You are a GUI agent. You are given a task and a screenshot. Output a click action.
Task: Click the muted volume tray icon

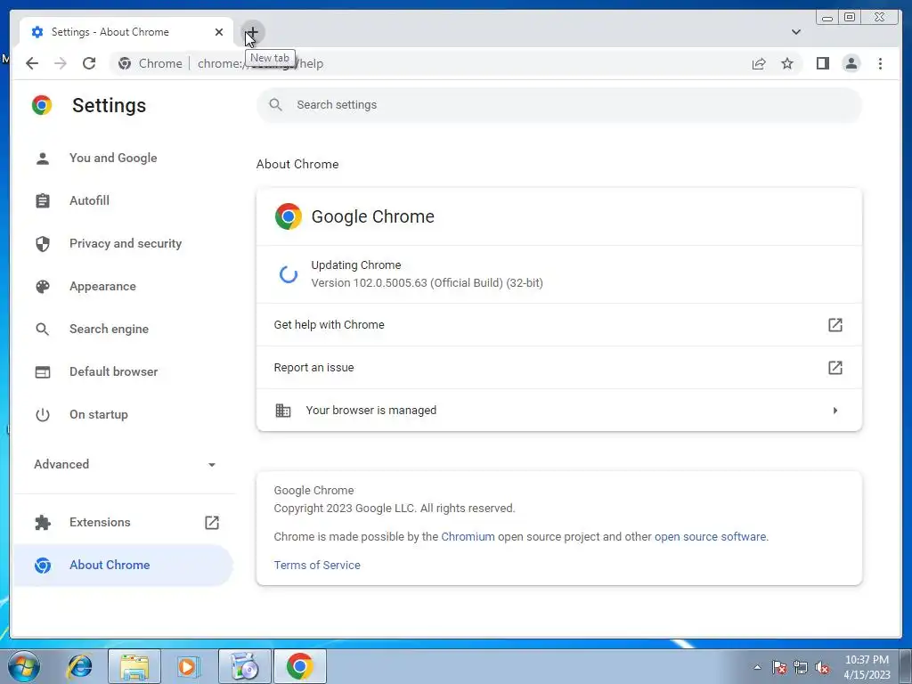(822, 668)
